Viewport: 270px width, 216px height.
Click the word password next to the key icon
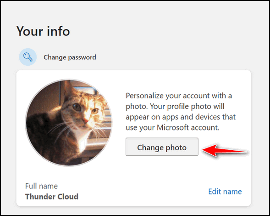(x=82, y=57)
